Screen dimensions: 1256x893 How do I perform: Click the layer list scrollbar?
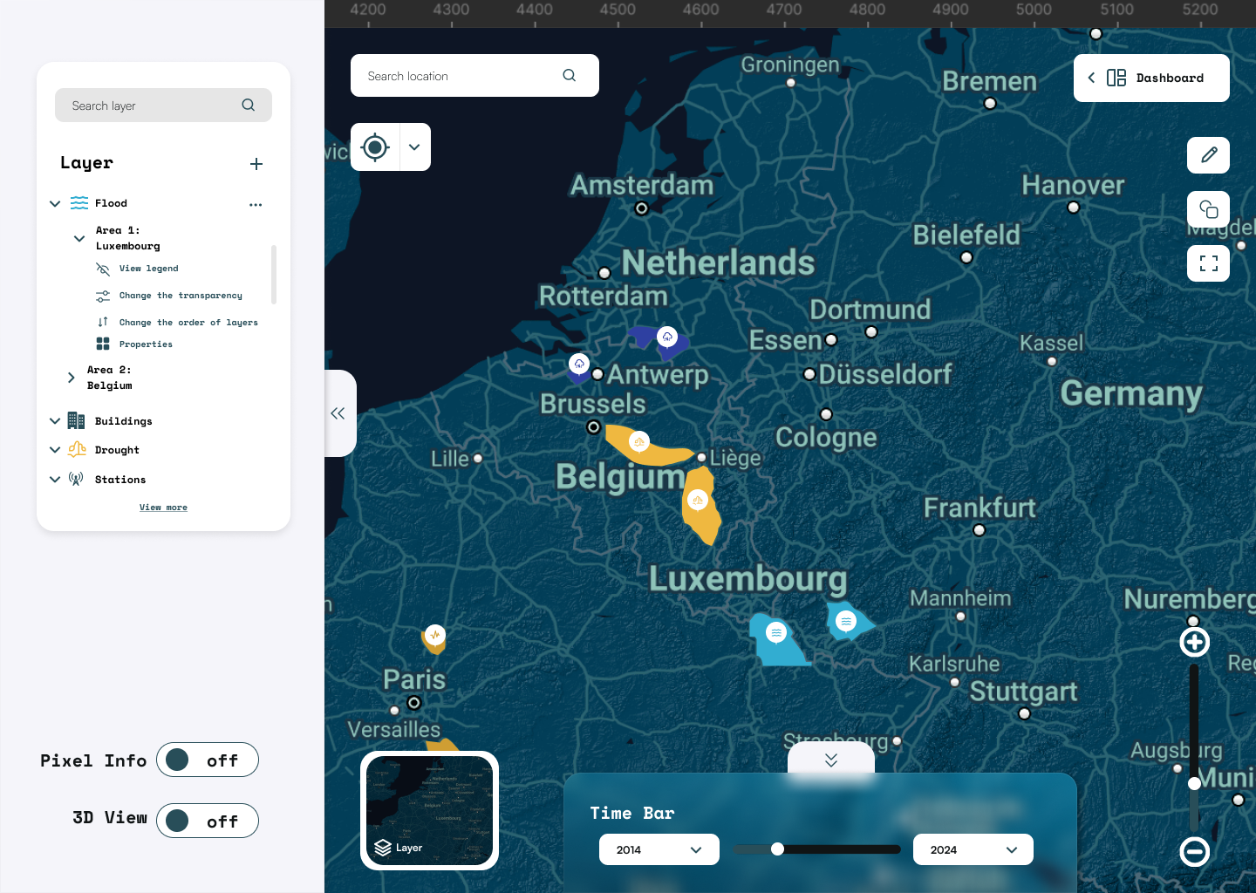point(274,275)
